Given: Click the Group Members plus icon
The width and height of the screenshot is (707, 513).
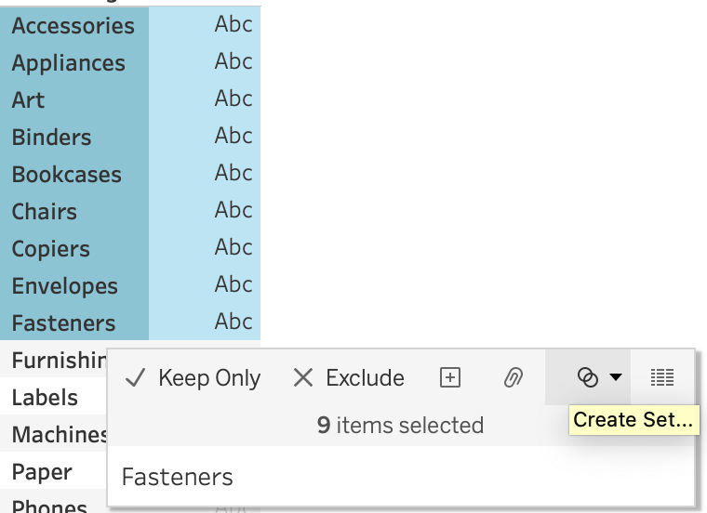Looking at the screenshot, I should (450, 377).
